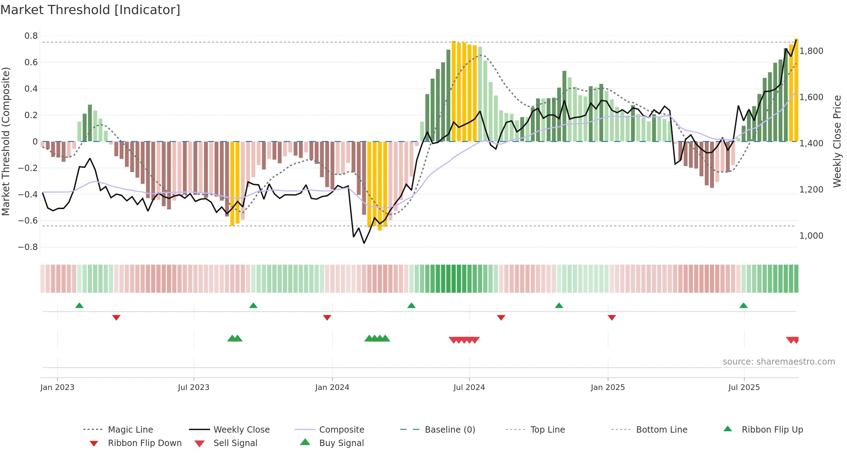Toggle the Top Line legend entry
Viewport: 847px width, 476px height.
535,429
